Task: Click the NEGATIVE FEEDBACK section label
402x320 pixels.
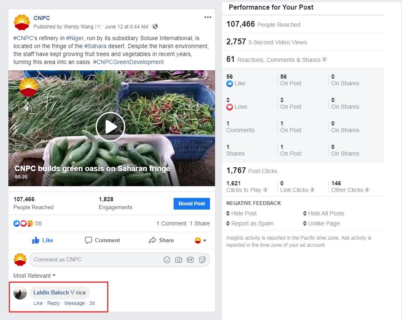Action: pyautogui.click(x=253, y=203)
